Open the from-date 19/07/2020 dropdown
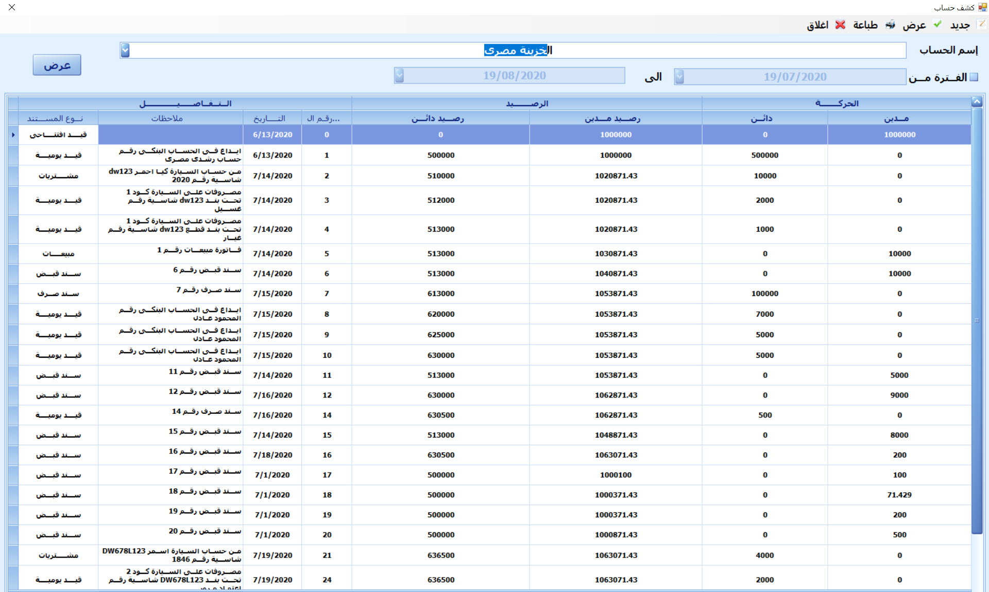989x592 pixels. tap(679, 76)
